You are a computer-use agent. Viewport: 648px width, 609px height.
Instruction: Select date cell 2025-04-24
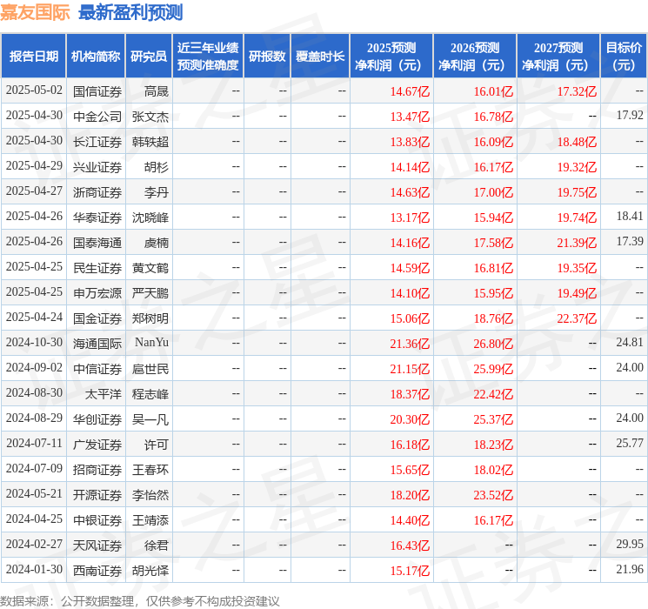[34, 317]
